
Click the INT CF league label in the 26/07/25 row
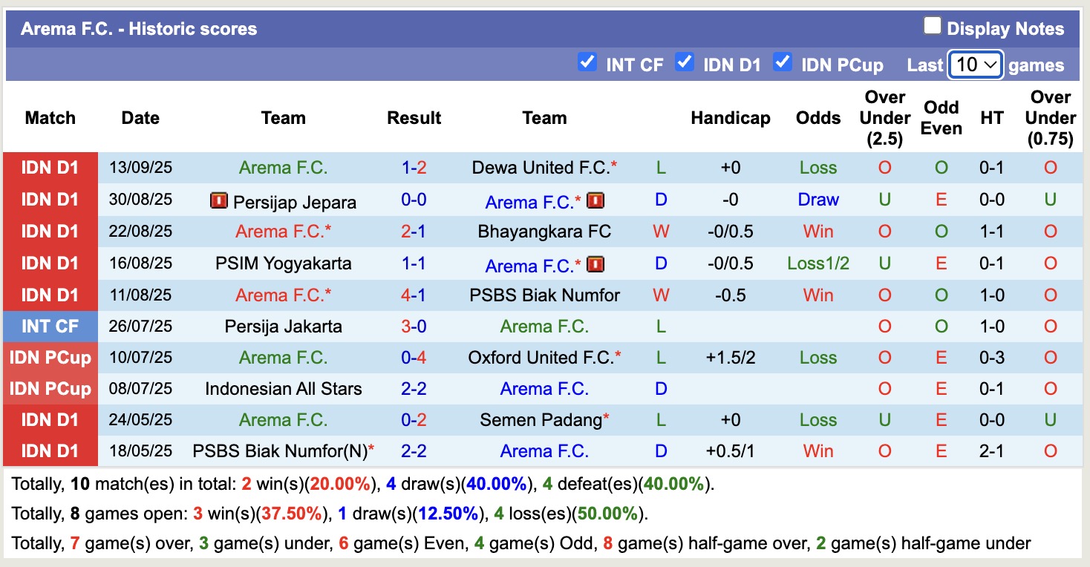pos(50,327)
